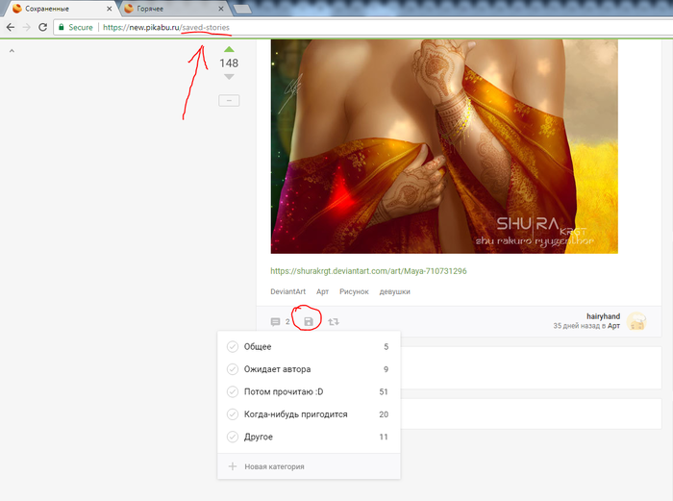Click the "DeviantArt" tag
The image size is (673, 501).
pyautogui.click(x=290, y=291)
